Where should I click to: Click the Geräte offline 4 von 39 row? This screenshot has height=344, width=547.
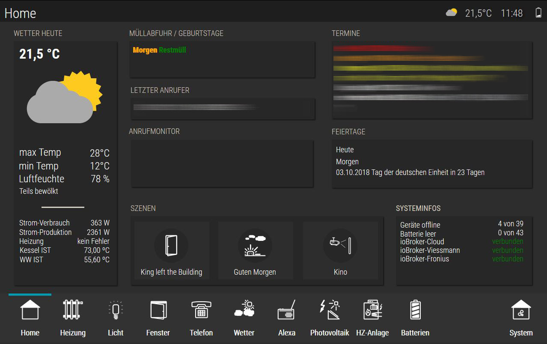pyautogui.click(x=461, y=224)
